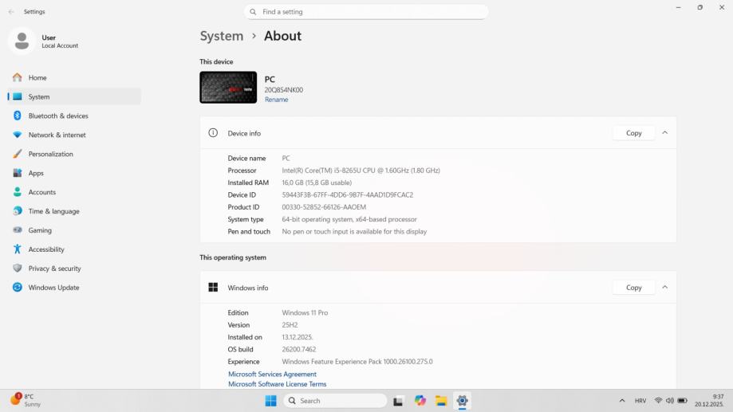Show hidden system tray icons
This screenshot has height=412, width=733.
click(x=622, y=401)
